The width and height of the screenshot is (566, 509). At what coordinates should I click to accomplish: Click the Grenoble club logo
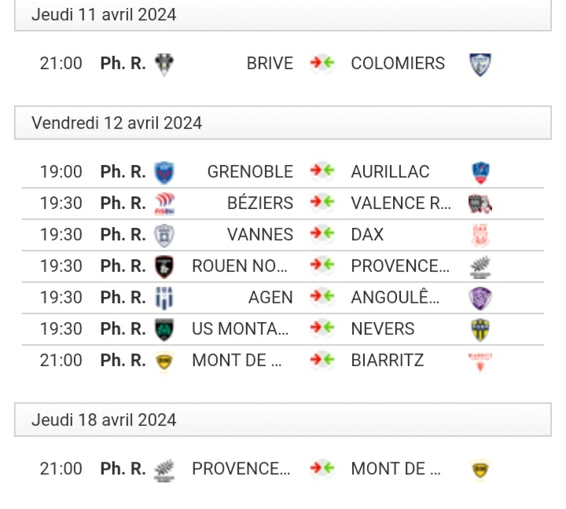(164, 173)
